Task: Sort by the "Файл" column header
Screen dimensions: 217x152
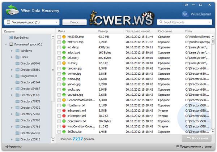Action: 76,31
